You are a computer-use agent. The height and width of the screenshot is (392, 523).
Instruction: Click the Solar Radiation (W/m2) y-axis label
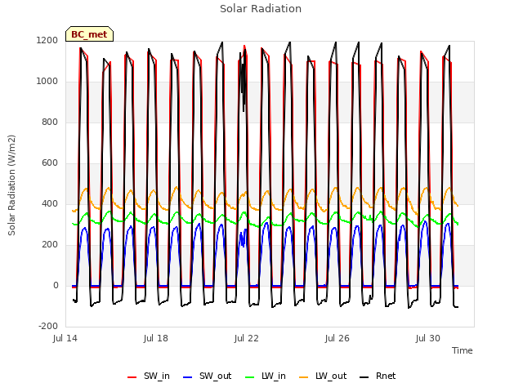(11, 185)
